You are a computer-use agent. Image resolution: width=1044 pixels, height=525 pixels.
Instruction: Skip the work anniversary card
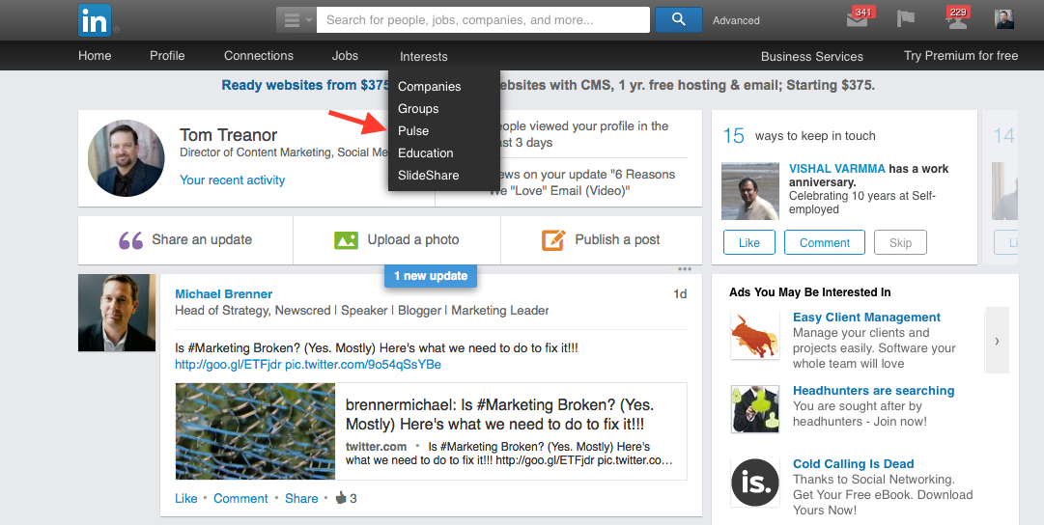(x=900, y=243)
